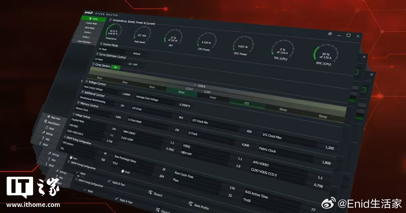Collapse the Voltage Control section

(87, 81)
